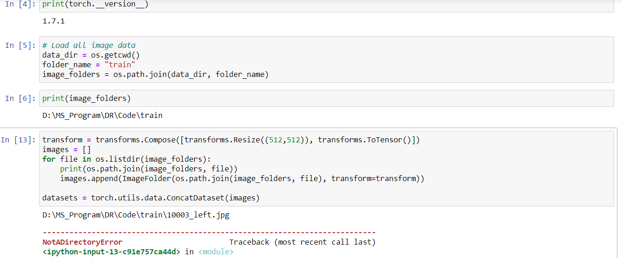The image size is (622, 258).
Task: Place cursor on images = [] line
Action: click(67, 149)
